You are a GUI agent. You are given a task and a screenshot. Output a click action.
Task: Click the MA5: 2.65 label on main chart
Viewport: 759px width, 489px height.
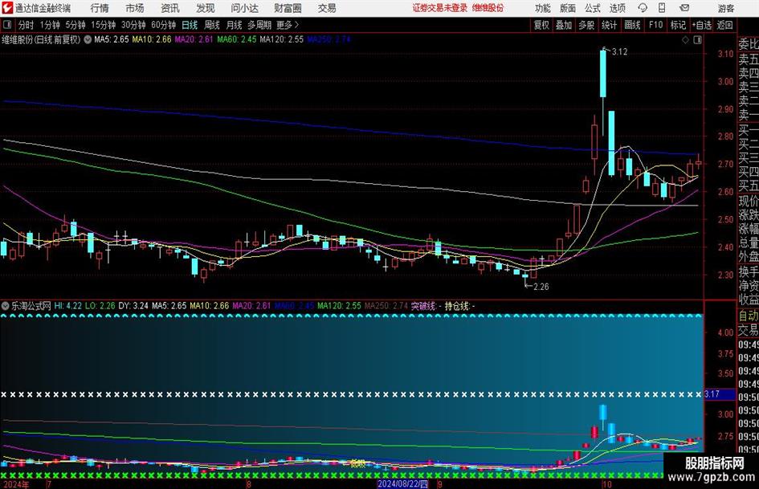click(112, 39)
